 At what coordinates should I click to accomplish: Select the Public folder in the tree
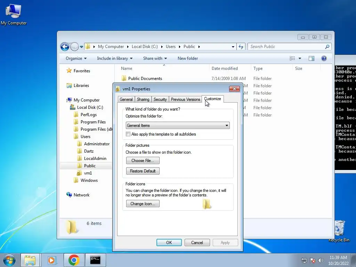[x=86, y=166]
